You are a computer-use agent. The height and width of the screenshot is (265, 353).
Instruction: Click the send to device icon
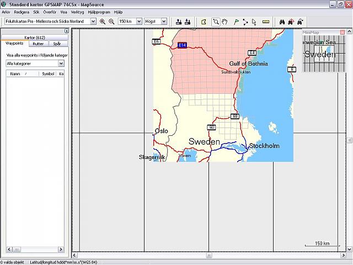179,22
